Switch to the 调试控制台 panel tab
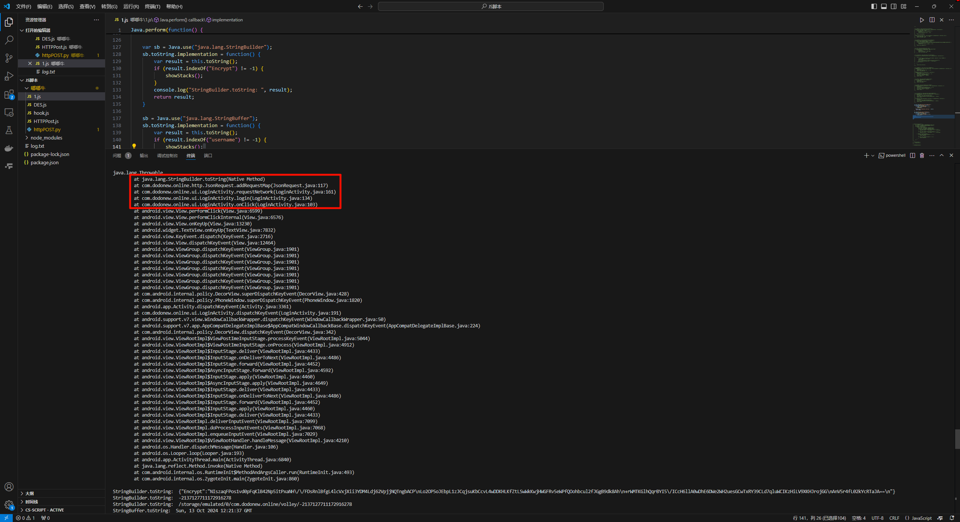Screen dimensions: 960x522 tap(167, 156)
